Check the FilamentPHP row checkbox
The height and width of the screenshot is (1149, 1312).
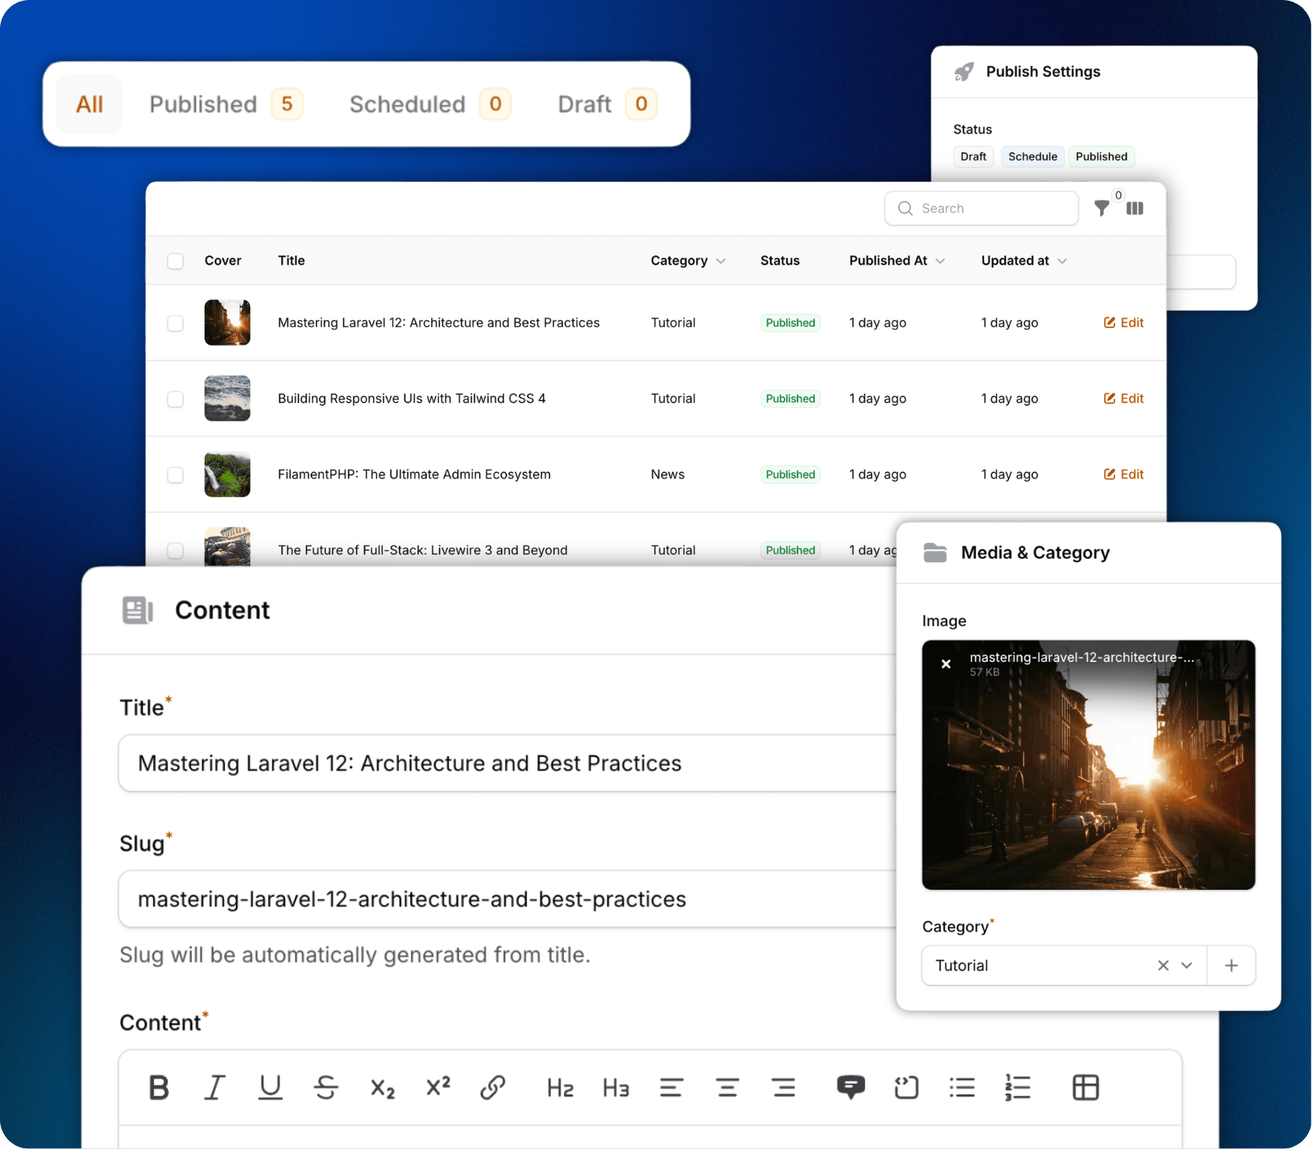(x=175, y=475)
